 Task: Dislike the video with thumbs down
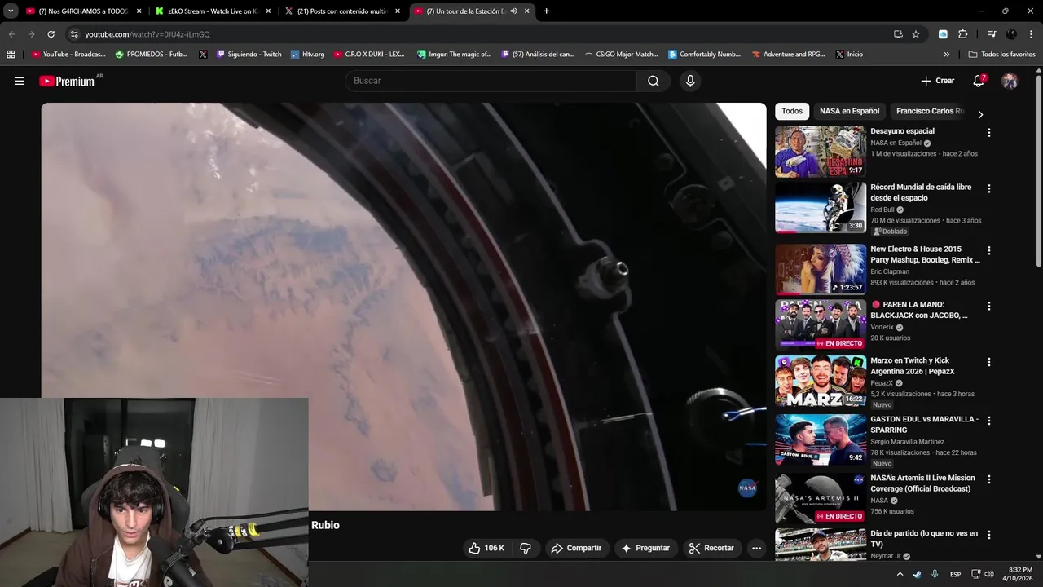tap(526, 548)
